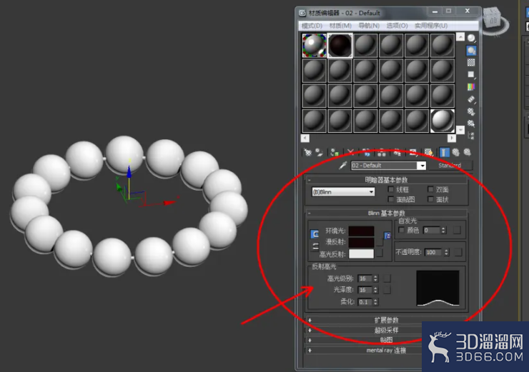Viewport: 529px width, 372px height.
Task: Enable the 线框 wireframe checkbox
Action: (x=391, y=189)
